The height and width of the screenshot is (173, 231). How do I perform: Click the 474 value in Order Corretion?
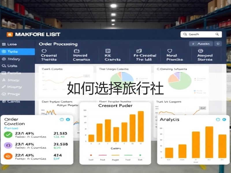coord(57,155)
